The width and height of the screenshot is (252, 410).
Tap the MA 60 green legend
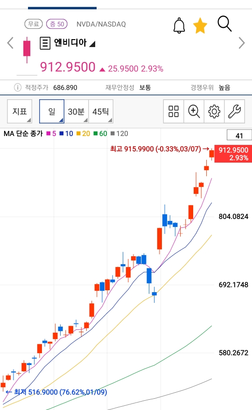click(x=100, y=134)
